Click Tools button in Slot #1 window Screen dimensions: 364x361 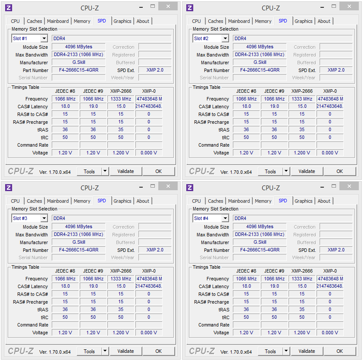[89, 171]
